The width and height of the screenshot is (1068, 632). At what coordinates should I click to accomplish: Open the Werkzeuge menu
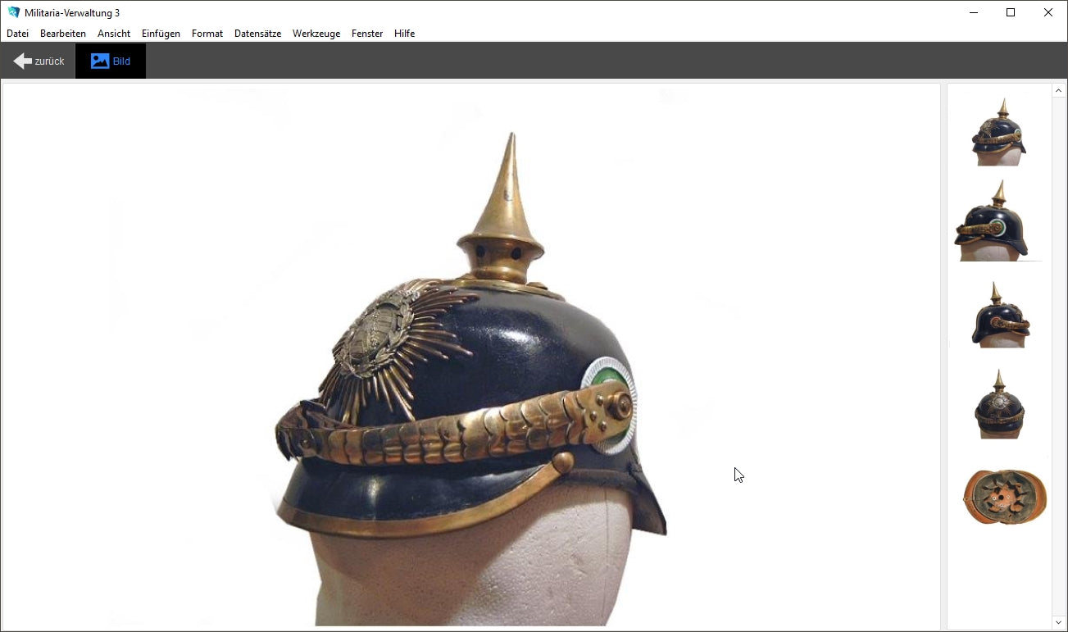(316, 34)
